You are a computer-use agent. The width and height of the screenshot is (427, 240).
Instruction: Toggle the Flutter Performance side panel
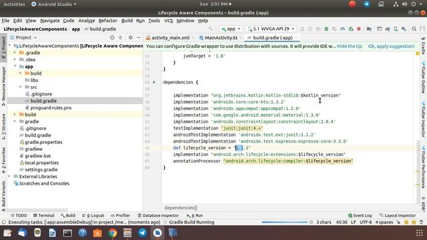(x=424, y=167)
